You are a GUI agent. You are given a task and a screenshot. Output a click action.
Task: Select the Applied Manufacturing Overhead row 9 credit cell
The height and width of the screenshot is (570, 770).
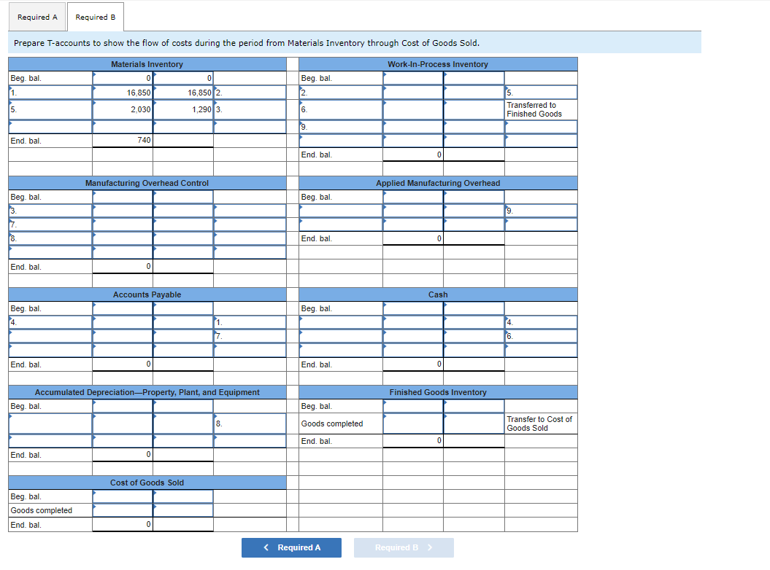tap(473, 211)
